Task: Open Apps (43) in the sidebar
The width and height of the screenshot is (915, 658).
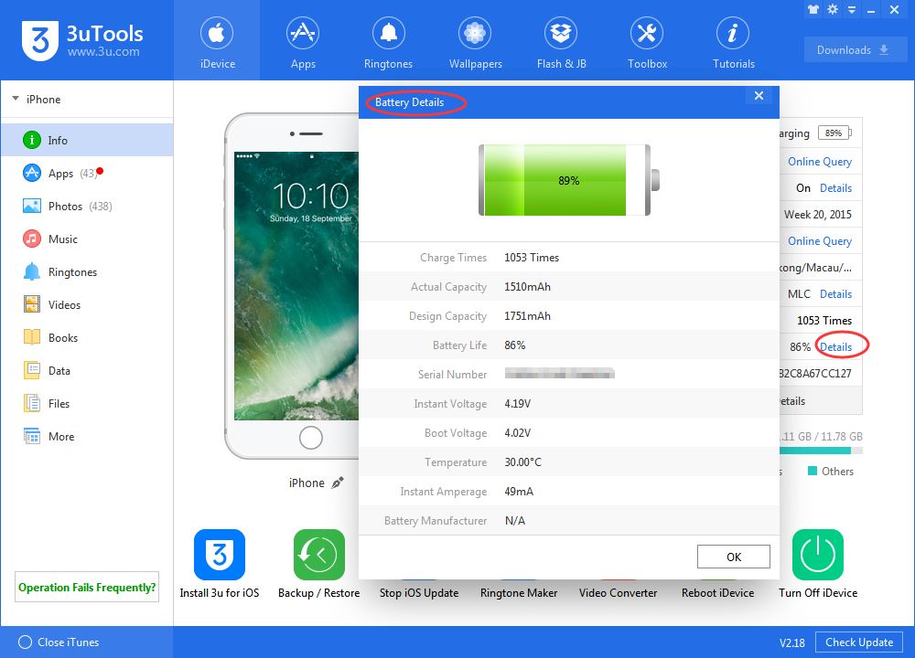Action: tap(87, 173)
